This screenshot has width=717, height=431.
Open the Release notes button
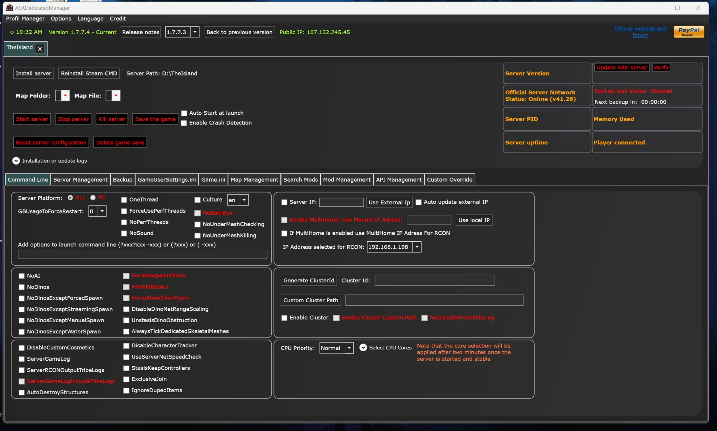tap(141, 32)
